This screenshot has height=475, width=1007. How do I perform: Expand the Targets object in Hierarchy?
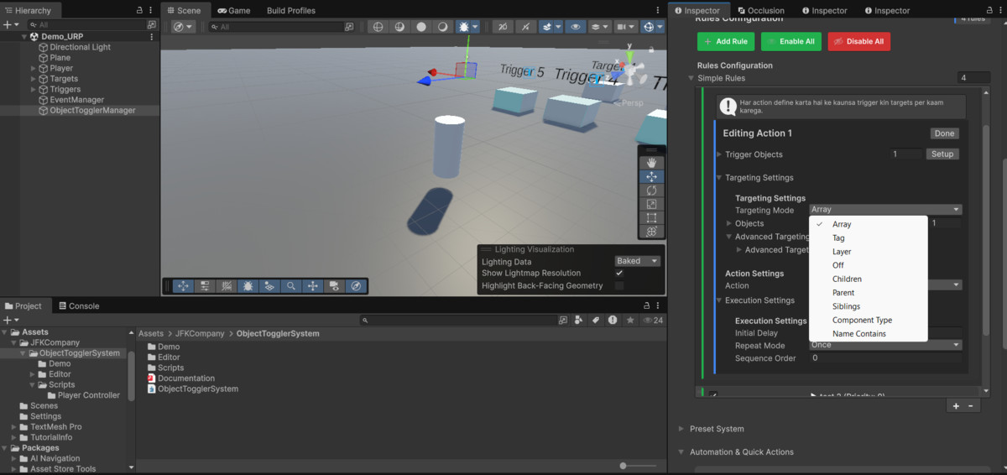coord(34,79)
